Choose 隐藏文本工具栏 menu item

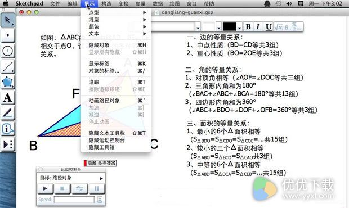(x=116, y=133)
